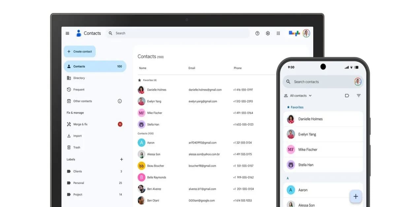Tap the phone's floating plus button
396x207 pixels.
(x=356, y=196)
